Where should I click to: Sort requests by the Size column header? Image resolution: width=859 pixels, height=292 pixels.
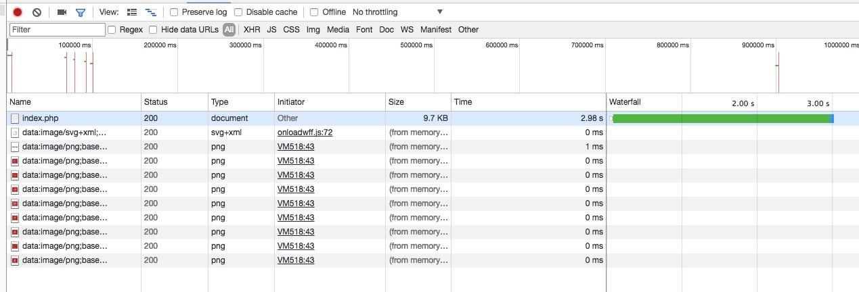[396, 102]
